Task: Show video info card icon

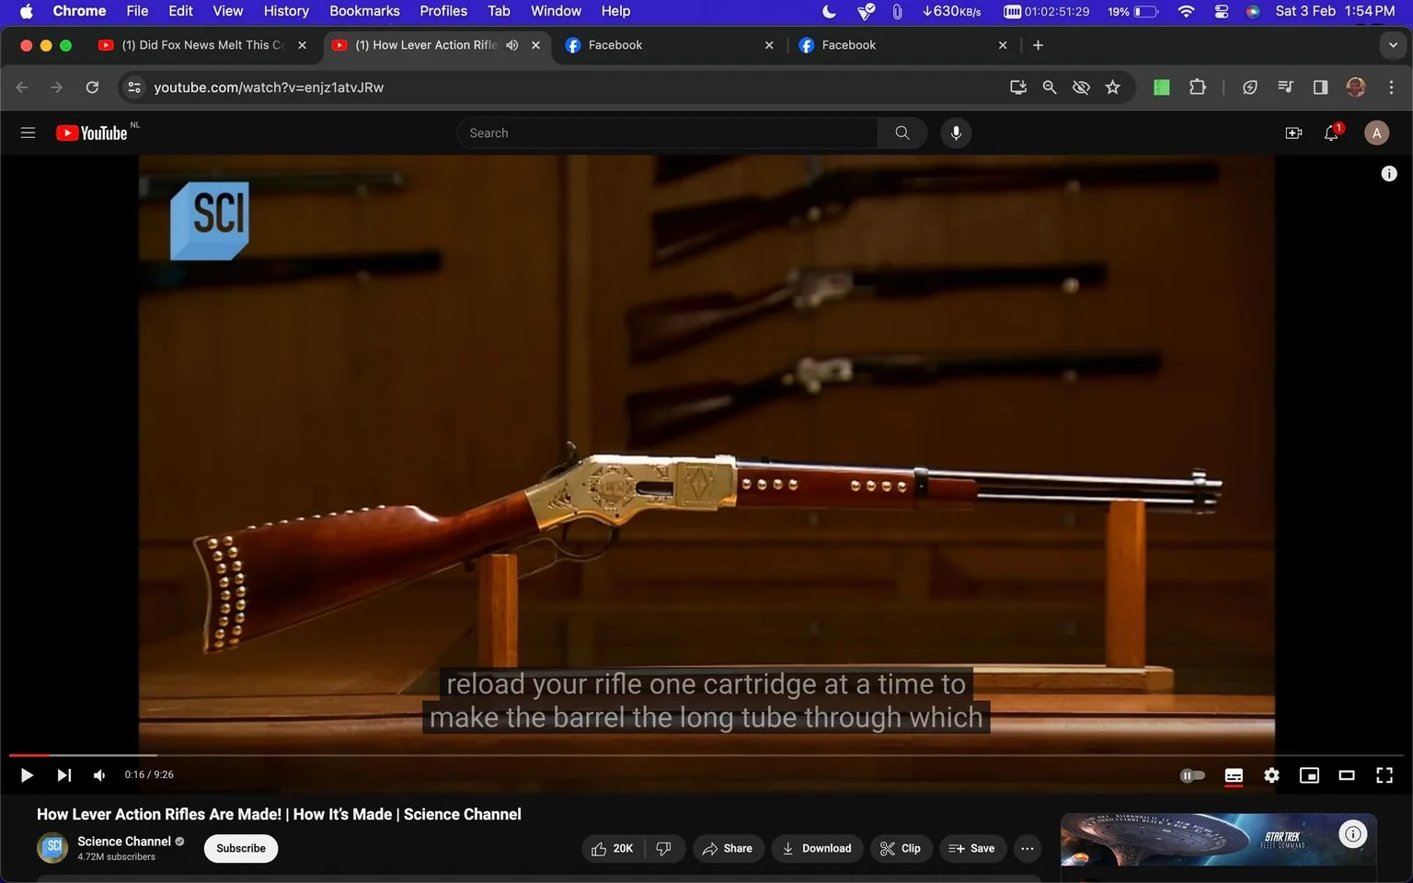Action: pos(1389,173)
